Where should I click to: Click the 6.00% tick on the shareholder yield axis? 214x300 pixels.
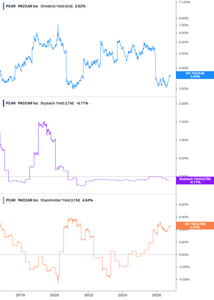click(184, 217)
